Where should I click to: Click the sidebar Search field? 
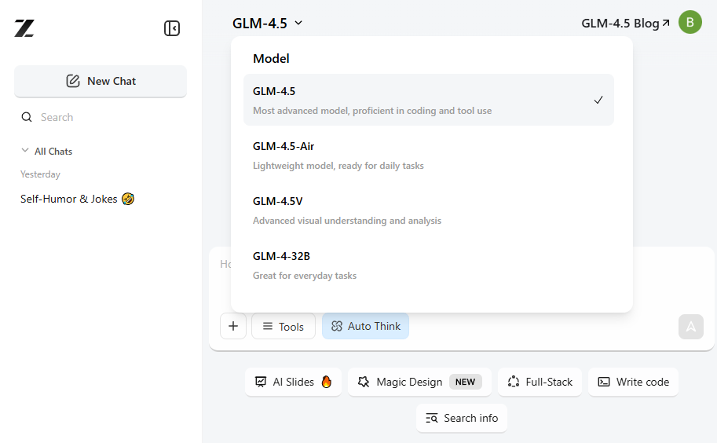(x=101, y=117)
